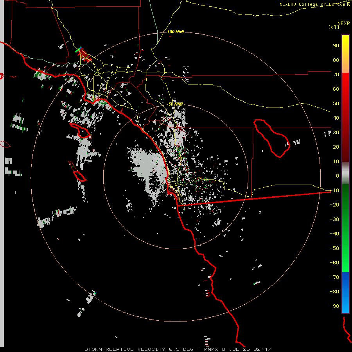Image resolution: width=352 pixels, height=352 pixels.
Task: Click the positive 20 scale label
Action: (x=336, y=147)
